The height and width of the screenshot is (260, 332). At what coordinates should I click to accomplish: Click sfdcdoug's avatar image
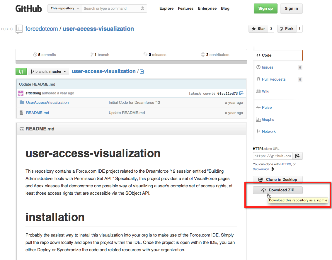click(21, 93)
